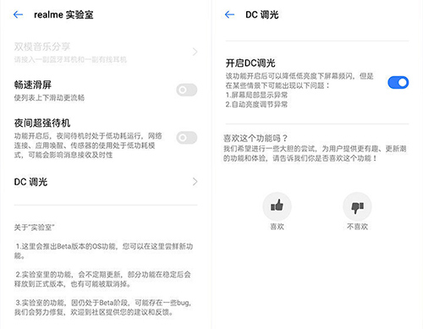
Task: Open the DC 调光 row chevron
Action: click(195, 182)
